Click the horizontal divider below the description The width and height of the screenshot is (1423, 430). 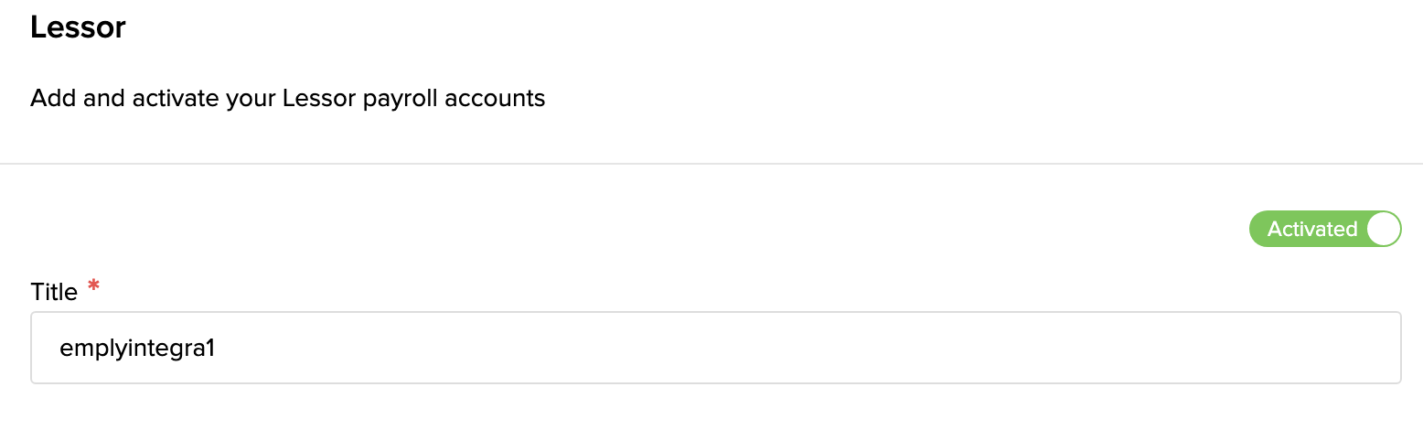[711, 164]
